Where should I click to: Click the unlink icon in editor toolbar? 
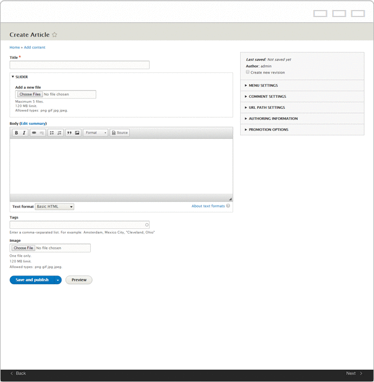pos(42,133)
